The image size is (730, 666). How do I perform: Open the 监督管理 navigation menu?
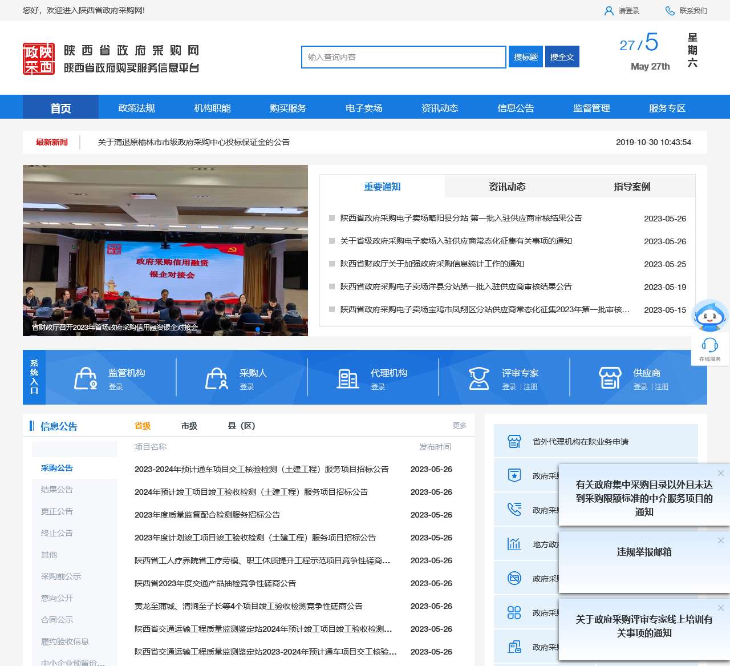tap(591, 107)
